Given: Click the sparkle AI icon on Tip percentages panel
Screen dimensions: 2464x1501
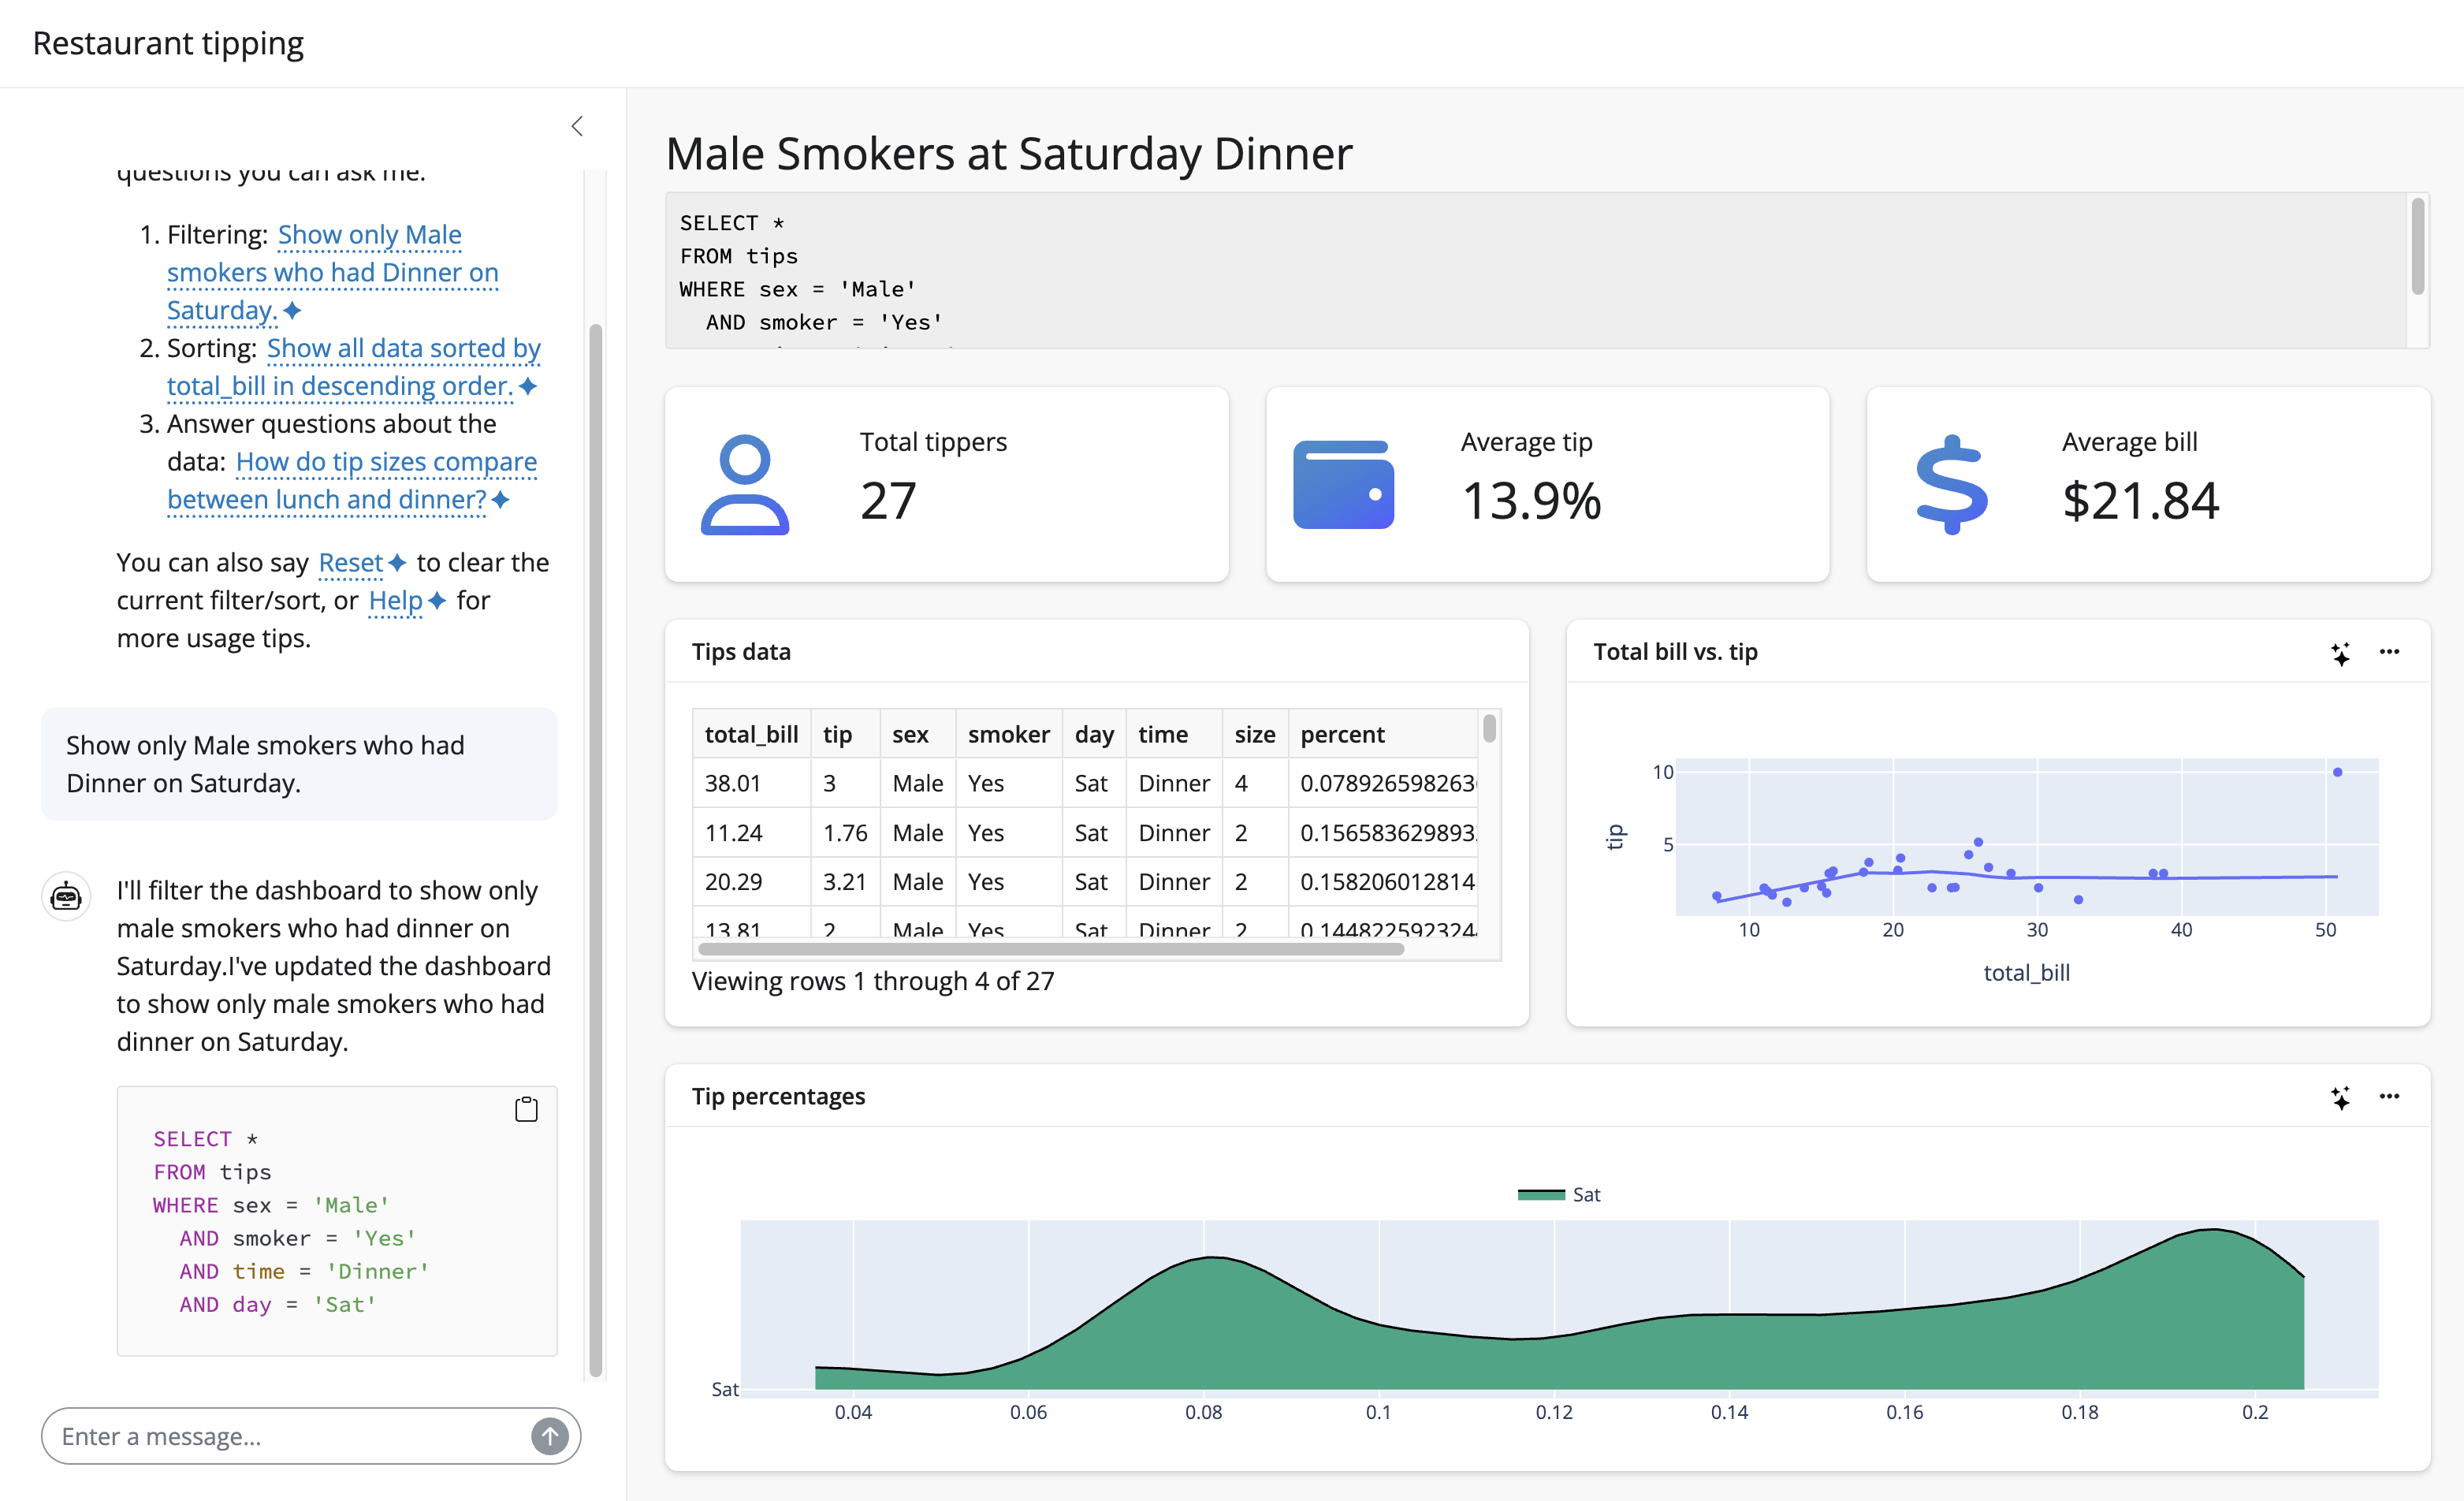Looking at the screenshot, I should (2340, 1097).
